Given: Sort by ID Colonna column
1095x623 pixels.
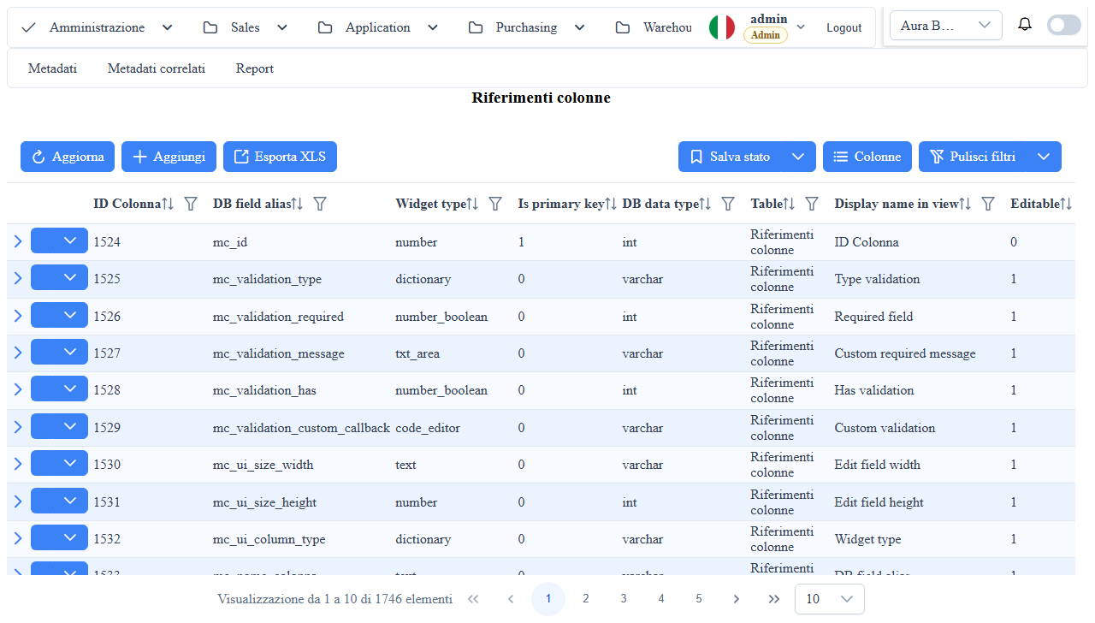Looking at the screenshot, I should pyautogui.click(x=168, y=204).
